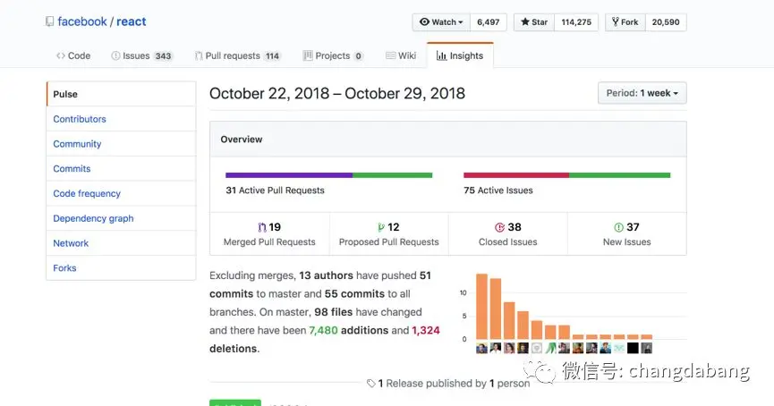The image size is (774, 406).
Task: Click the tag icon beside 1 Release
Action: pos(371,384)
